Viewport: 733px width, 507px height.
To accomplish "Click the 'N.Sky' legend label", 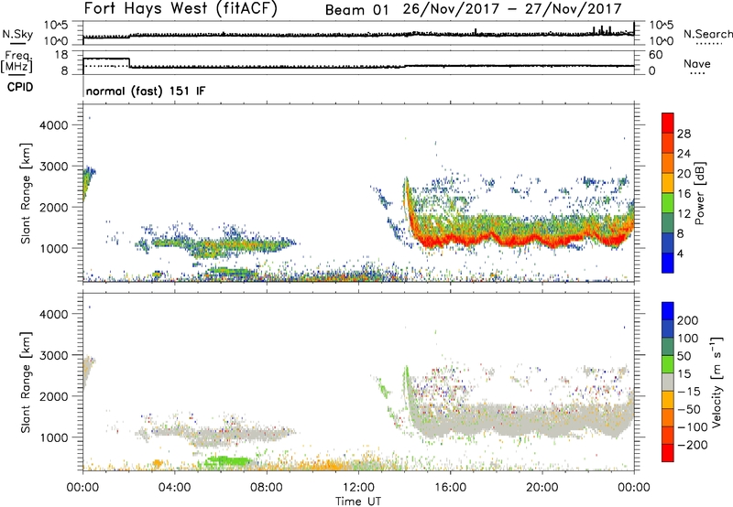I will point(17,35).
